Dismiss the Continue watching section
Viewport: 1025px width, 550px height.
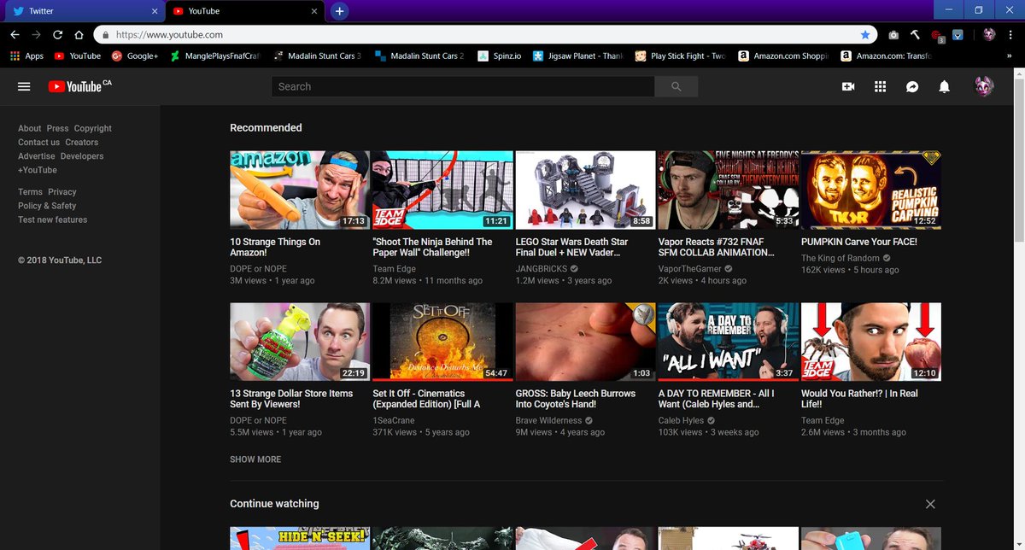point(930,504)
